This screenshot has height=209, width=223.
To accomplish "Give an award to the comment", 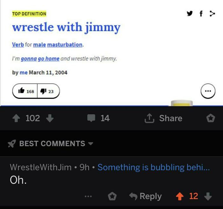I will tap(112, 196).
